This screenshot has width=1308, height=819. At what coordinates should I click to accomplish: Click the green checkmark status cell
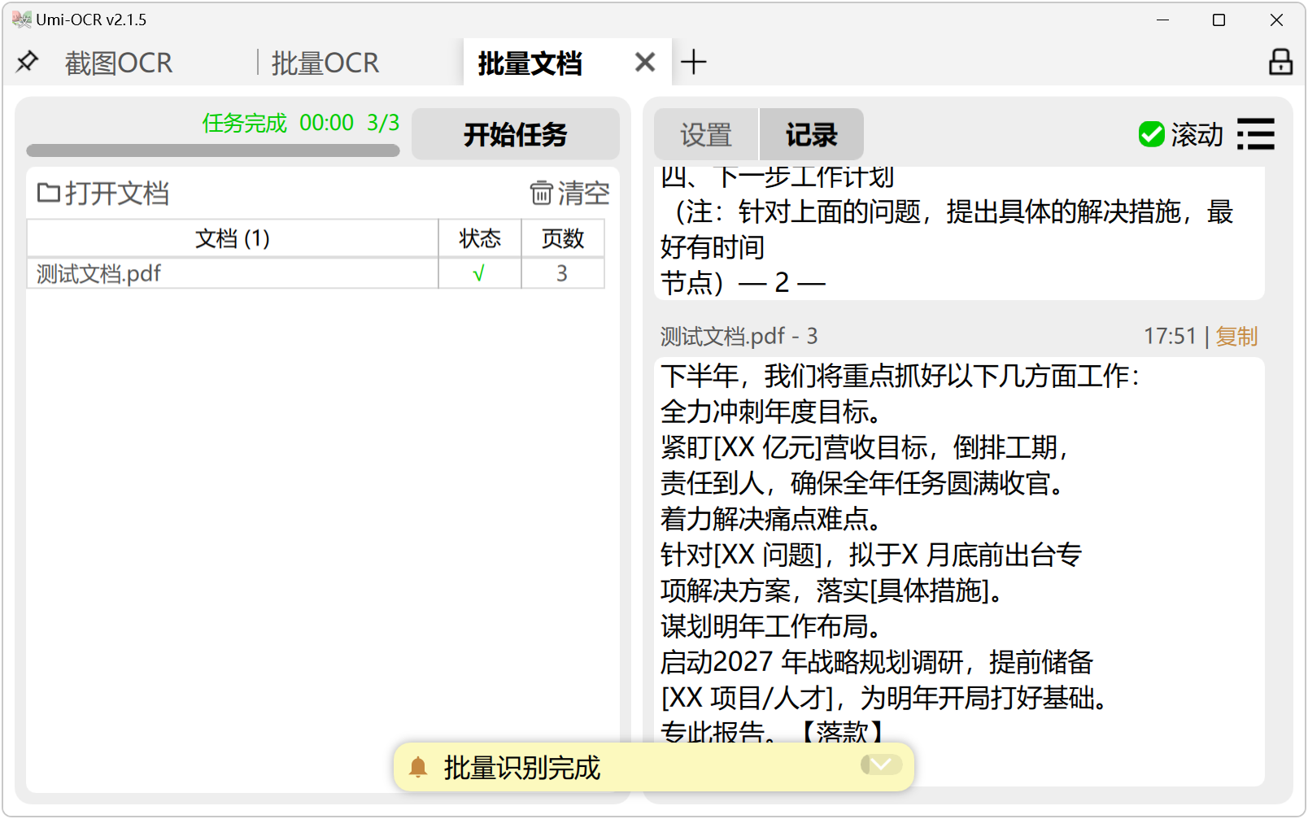tap(480, 273)
